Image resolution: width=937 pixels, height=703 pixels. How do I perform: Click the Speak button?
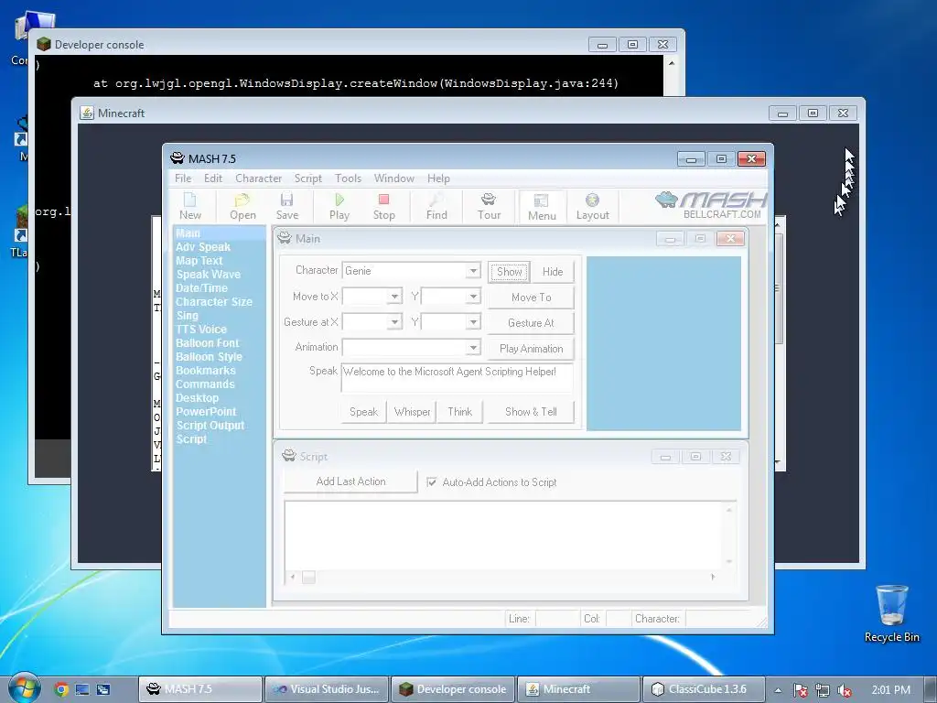pos(363,411)
